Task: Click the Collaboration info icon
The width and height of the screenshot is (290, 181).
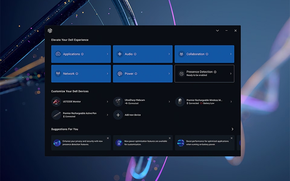Action: [207, 54]
